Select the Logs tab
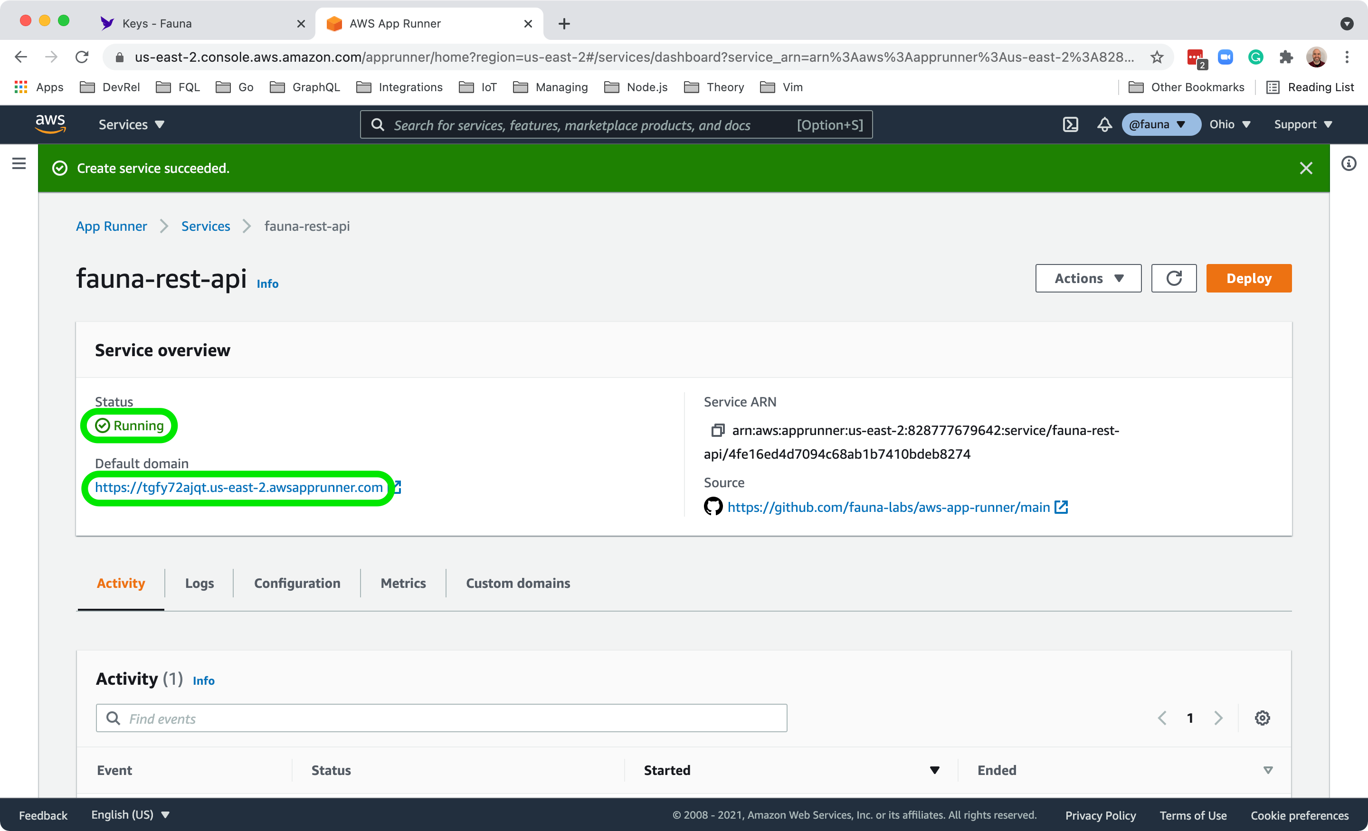Image resolution: width=1368 pixels, height=831 pixels. [199, 583]
